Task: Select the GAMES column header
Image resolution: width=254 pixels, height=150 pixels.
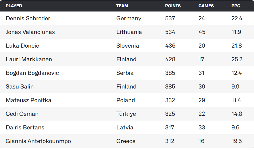Action: (206, 6)
